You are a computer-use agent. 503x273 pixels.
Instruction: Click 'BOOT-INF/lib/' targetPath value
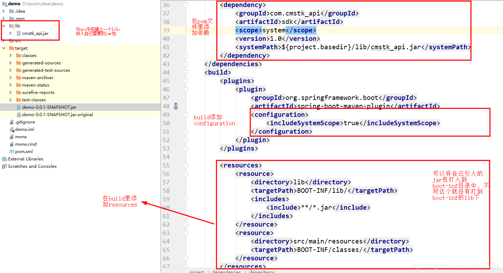(322, 191)
